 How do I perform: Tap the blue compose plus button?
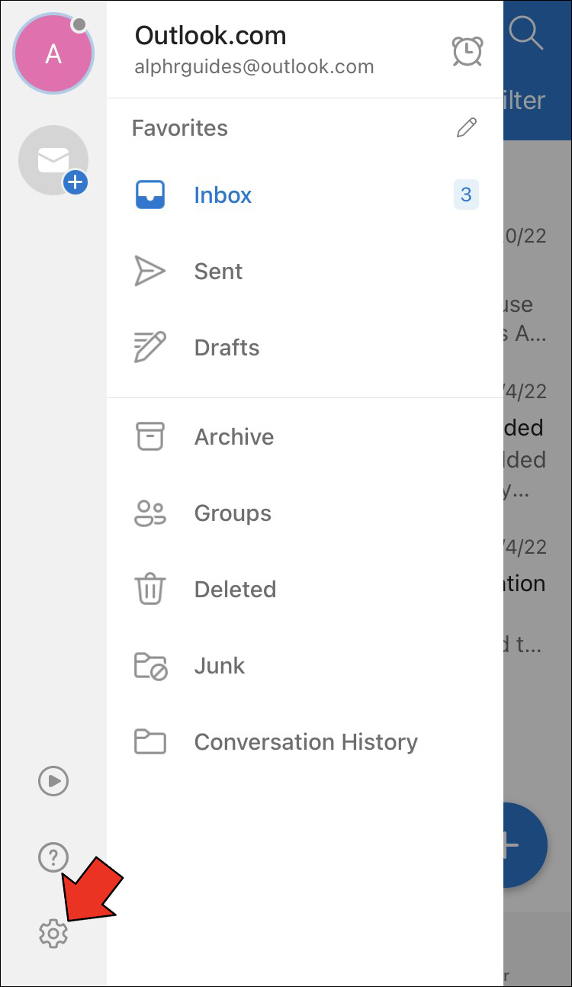click(x=525, y=844)
